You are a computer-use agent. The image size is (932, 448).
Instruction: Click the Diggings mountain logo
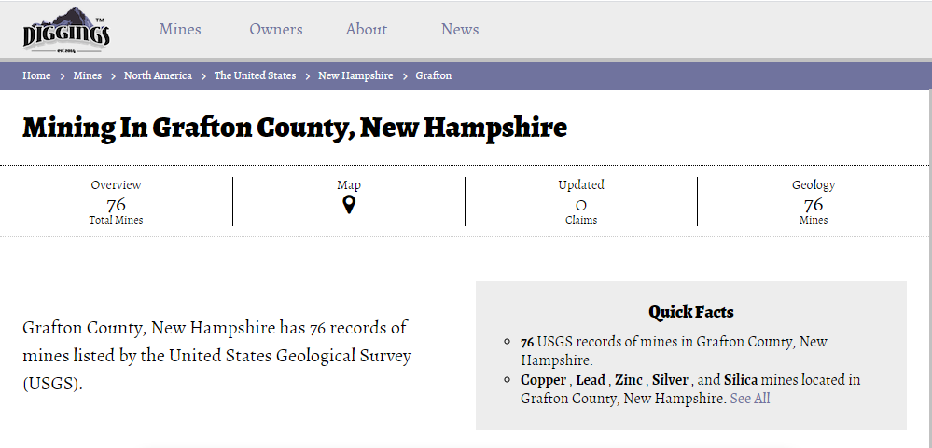66,30
